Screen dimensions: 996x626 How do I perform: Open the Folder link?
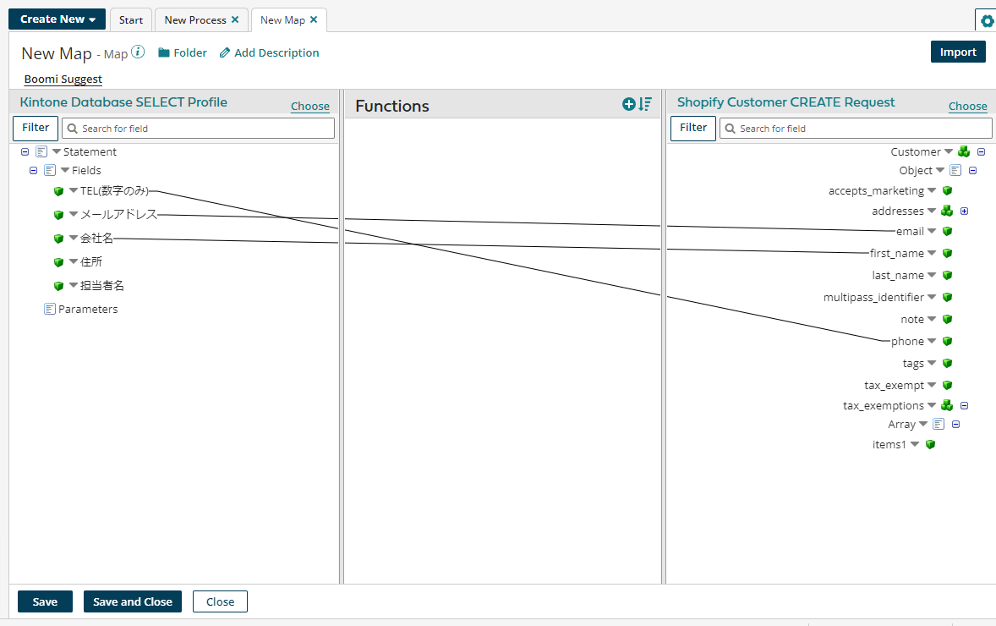point(183,52)
